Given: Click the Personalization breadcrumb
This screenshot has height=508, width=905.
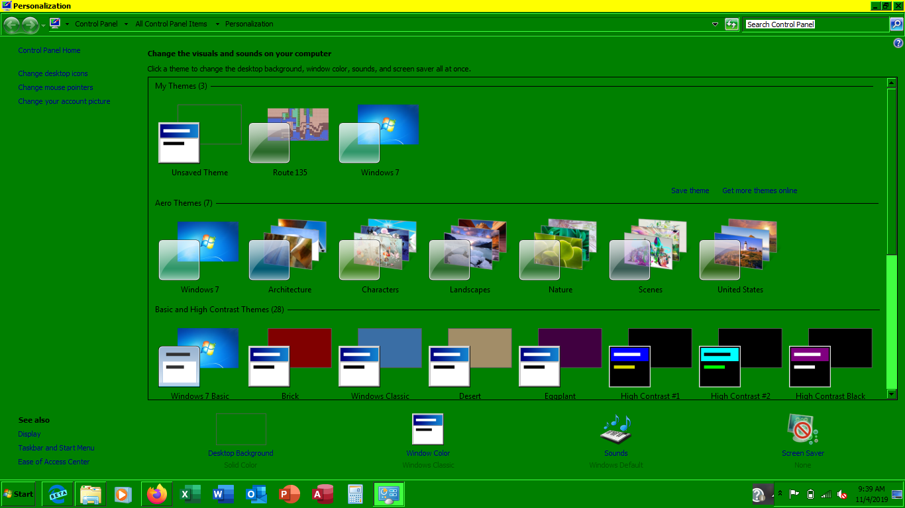Looking at the screenshot, I should pos(249,24).
